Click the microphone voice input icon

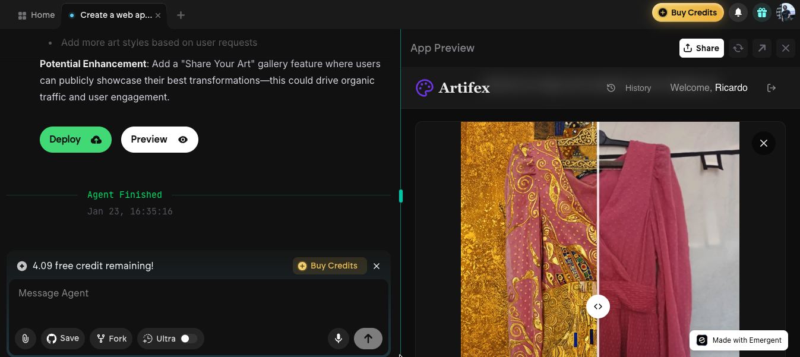click(x=339, y=339)
